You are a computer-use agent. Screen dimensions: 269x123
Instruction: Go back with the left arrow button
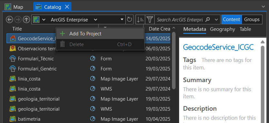[x=9, y=20]
